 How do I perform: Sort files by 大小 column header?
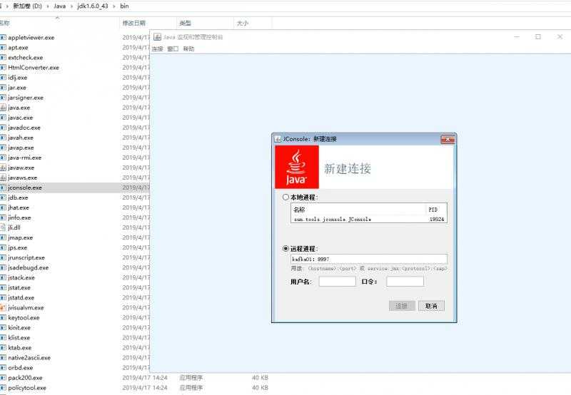pos(243,23)
